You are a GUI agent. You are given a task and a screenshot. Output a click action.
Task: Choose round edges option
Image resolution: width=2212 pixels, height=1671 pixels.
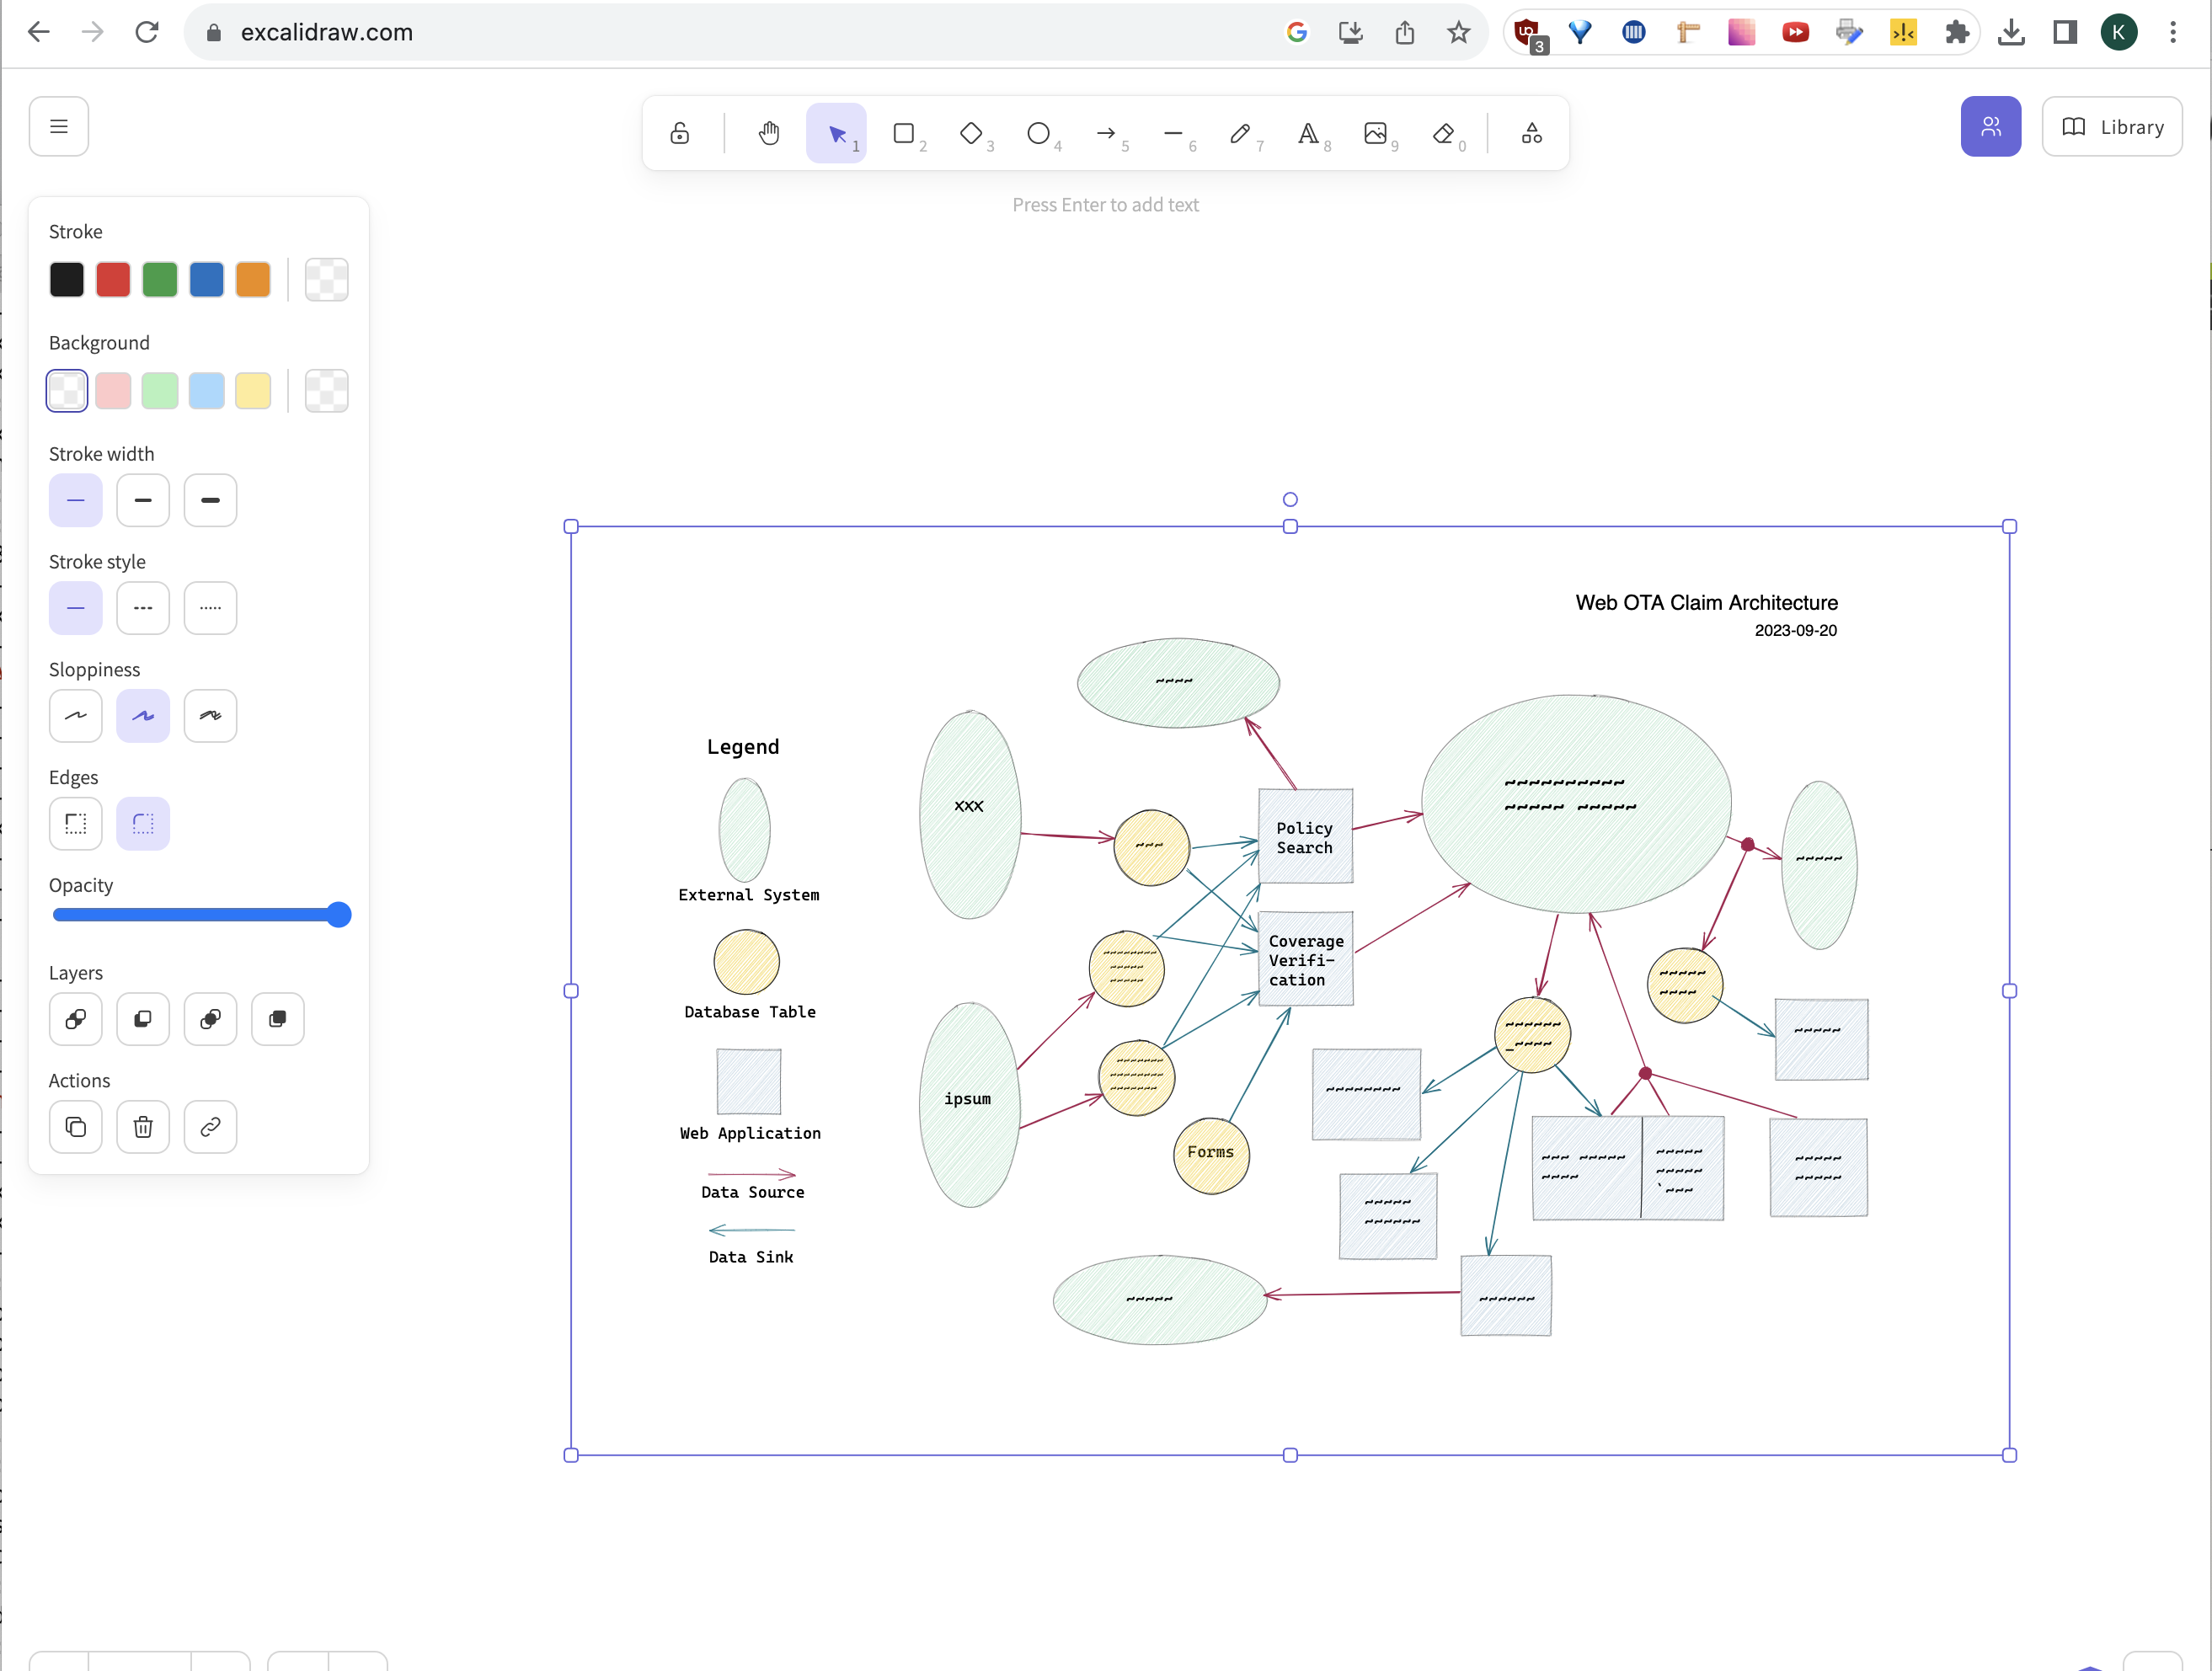143,824
